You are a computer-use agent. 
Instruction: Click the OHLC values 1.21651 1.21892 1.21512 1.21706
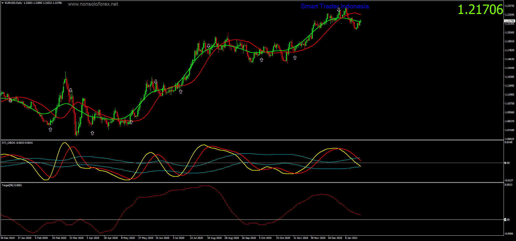[x=43, y=3]
